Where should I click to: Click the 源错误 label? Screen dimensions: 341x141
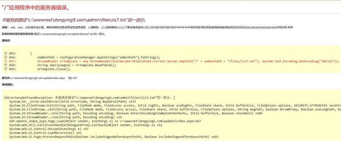[x=6, y=40]
